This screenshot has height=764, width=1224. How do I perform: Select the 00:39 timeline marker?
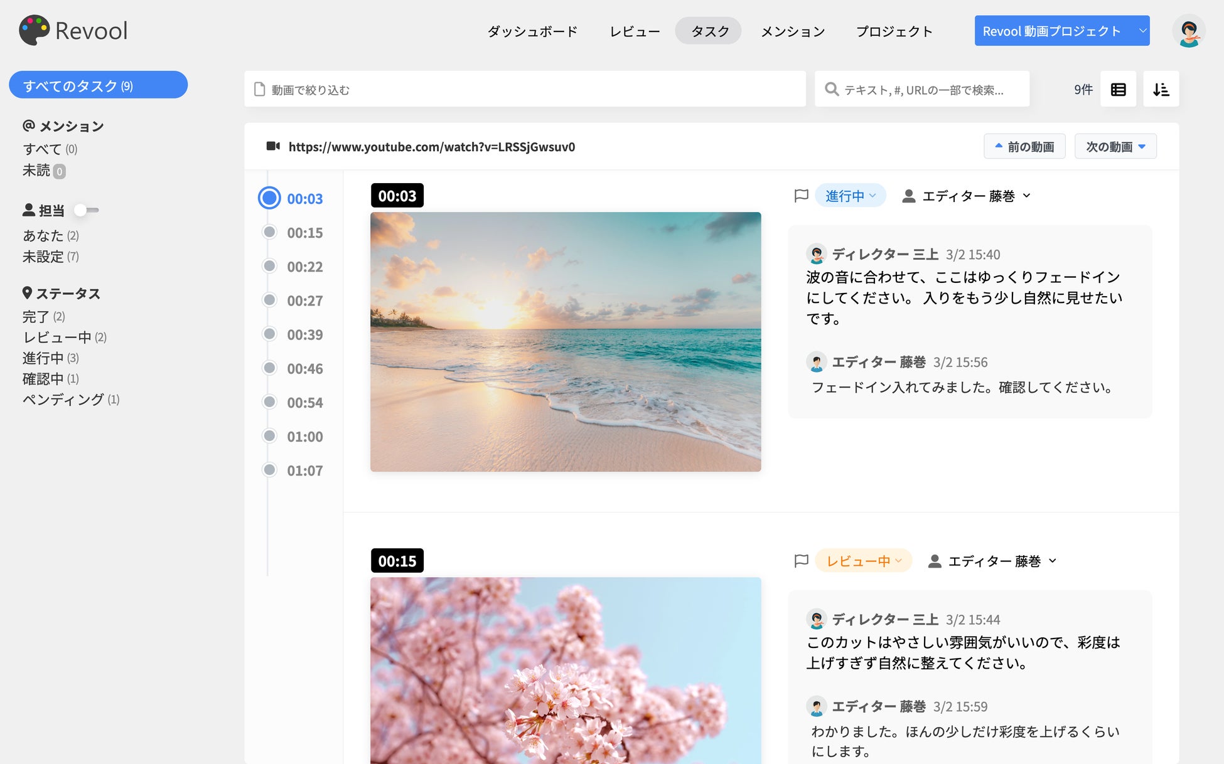(269, 334)
